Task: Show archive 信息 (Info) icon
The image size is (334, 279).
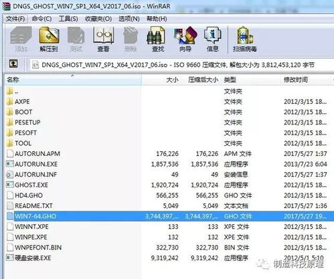Action: tap(212, 39)
